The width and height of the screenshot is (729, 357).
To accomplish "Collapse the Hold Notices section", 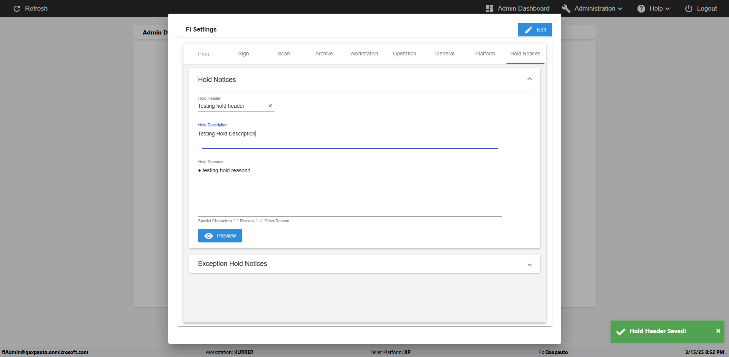I will pos(529,79).
